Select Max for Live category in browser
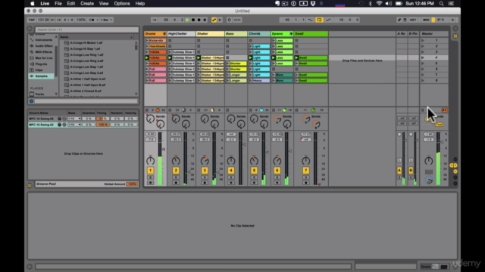Image resolution: width=485 pixels, height=272 pixels. (x=42, y=58)
